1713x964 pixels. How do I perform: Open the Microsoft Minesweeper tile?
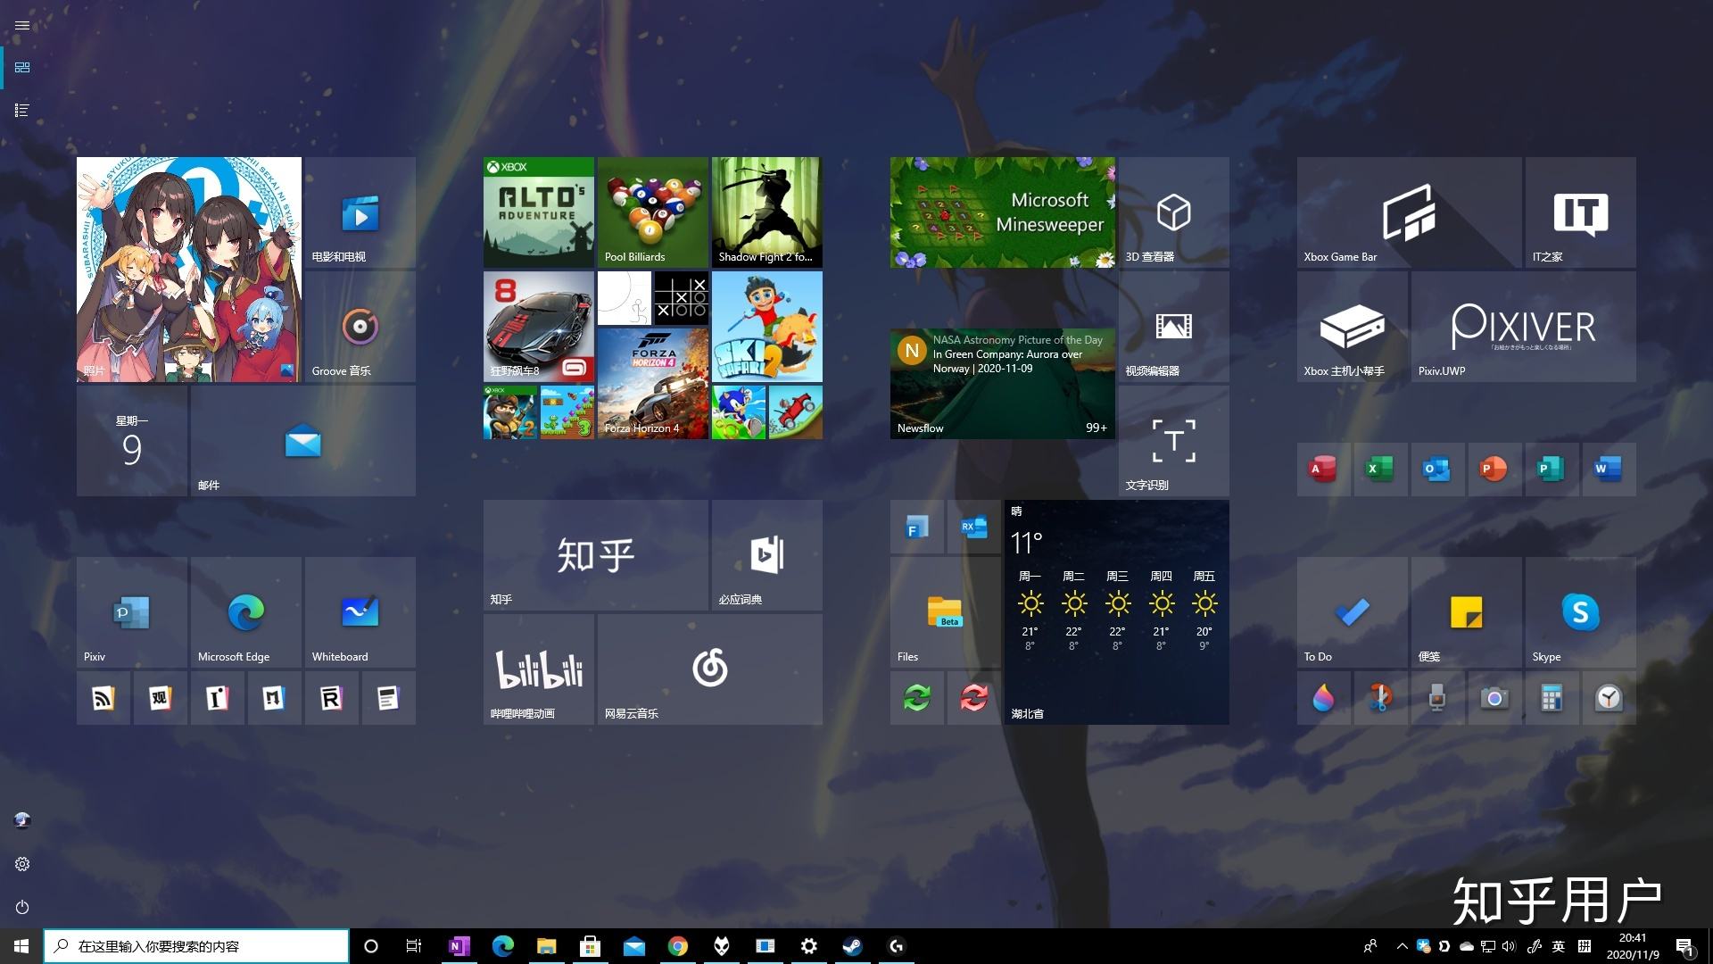pyautogui.click(x=1002, y=212)
